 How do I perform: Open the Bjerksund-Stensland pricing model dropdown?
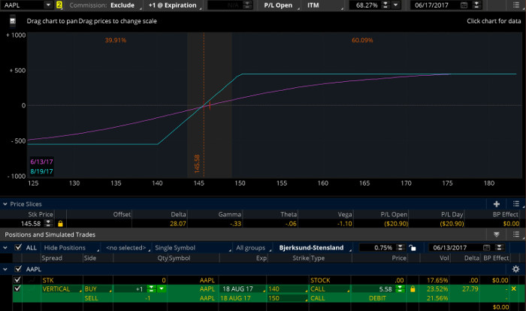click(x=311, y=247)
